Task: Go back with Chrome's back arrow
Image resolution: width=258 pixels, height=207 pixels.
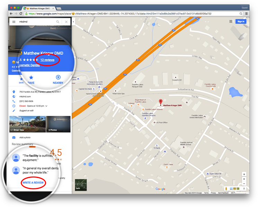Action: tap(11, 14)
